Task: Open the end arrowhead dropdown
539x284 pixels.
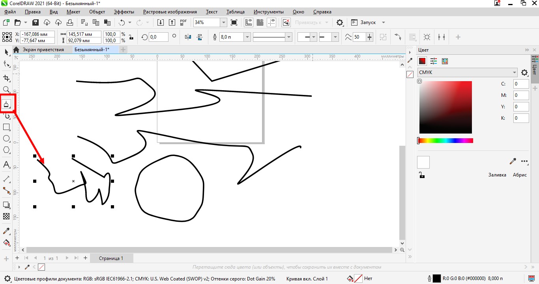Action: (335, 37)
